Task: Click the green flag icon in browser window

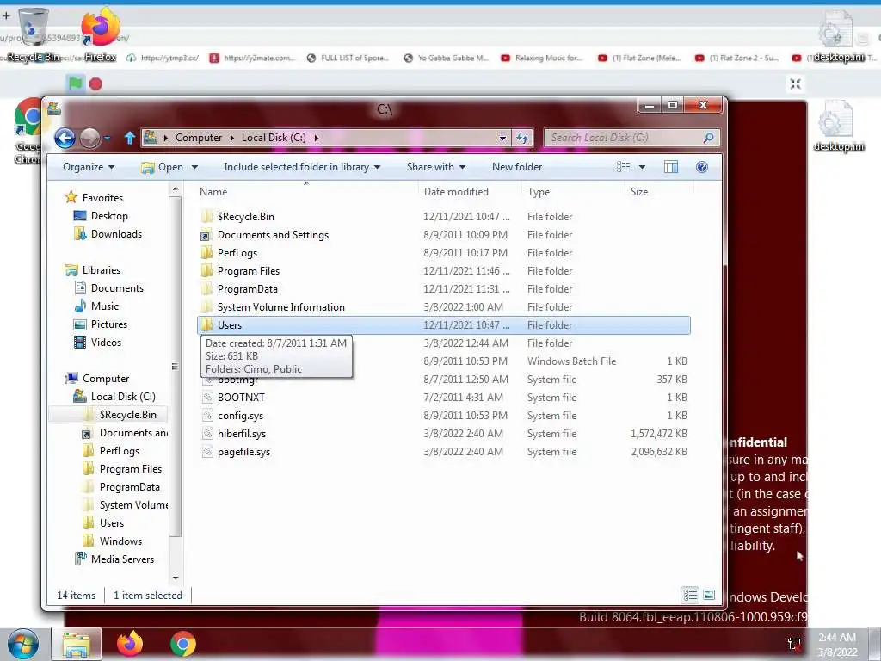Action: (76, 83)
